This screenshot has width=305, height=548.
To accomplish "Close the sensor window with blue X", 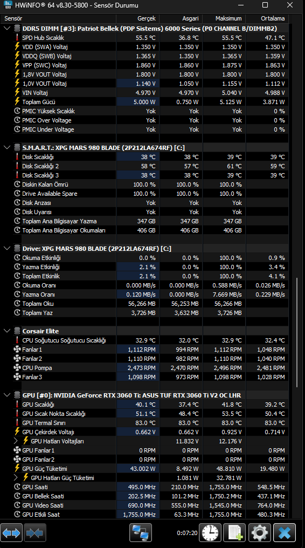I will pyautogui.click(x=285, y=533).
